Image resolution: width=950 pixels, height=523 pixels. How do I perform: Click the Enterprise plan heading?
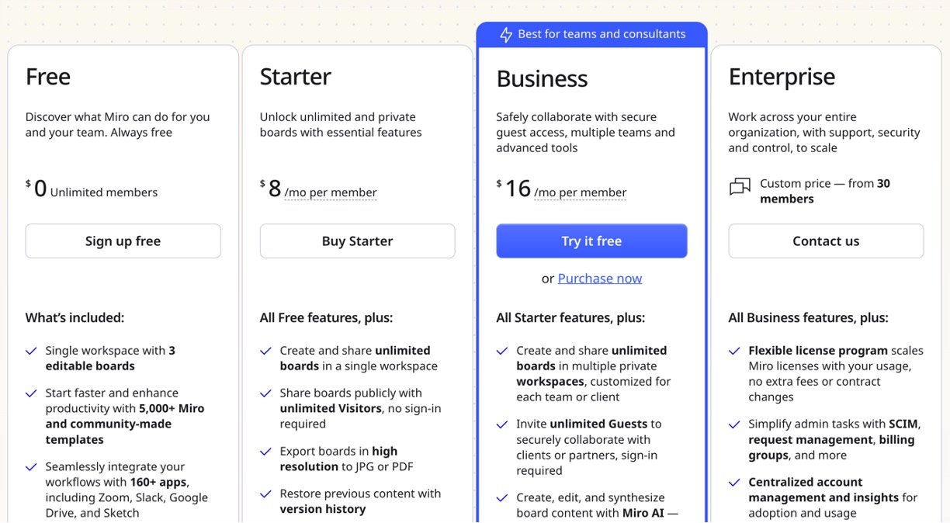782,77
